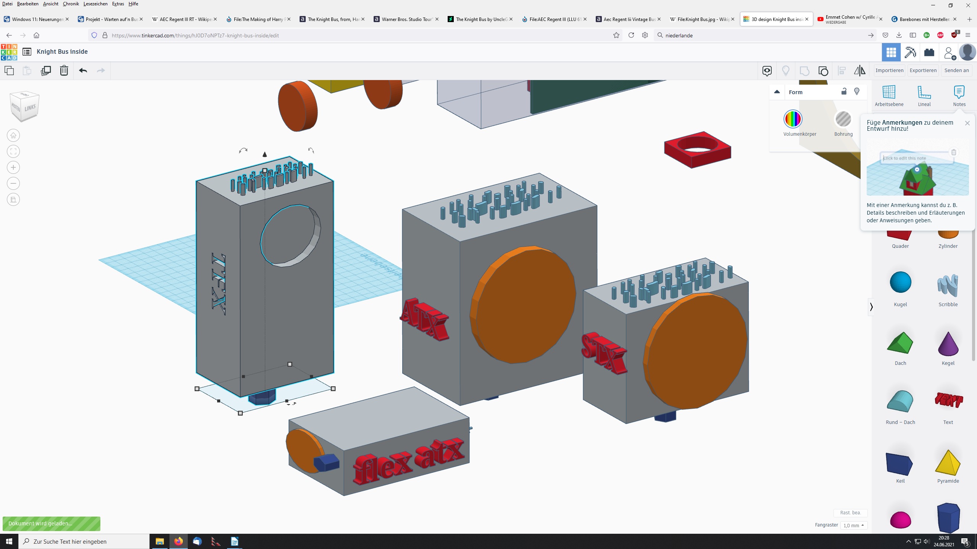Select the Arbeitsebene workplane tool

889,96
